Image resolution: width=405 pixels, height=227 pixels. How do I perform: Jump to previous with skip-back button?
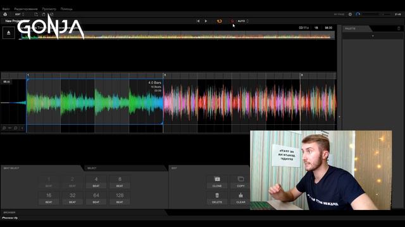pos(198,21)
